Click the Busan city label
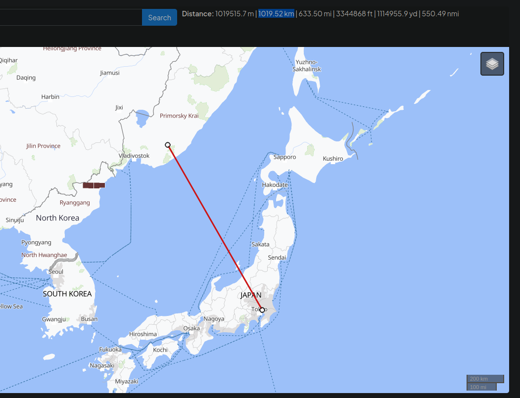Image resolution: width=520 pixels, height=398 pixels. tap(89, 319)
